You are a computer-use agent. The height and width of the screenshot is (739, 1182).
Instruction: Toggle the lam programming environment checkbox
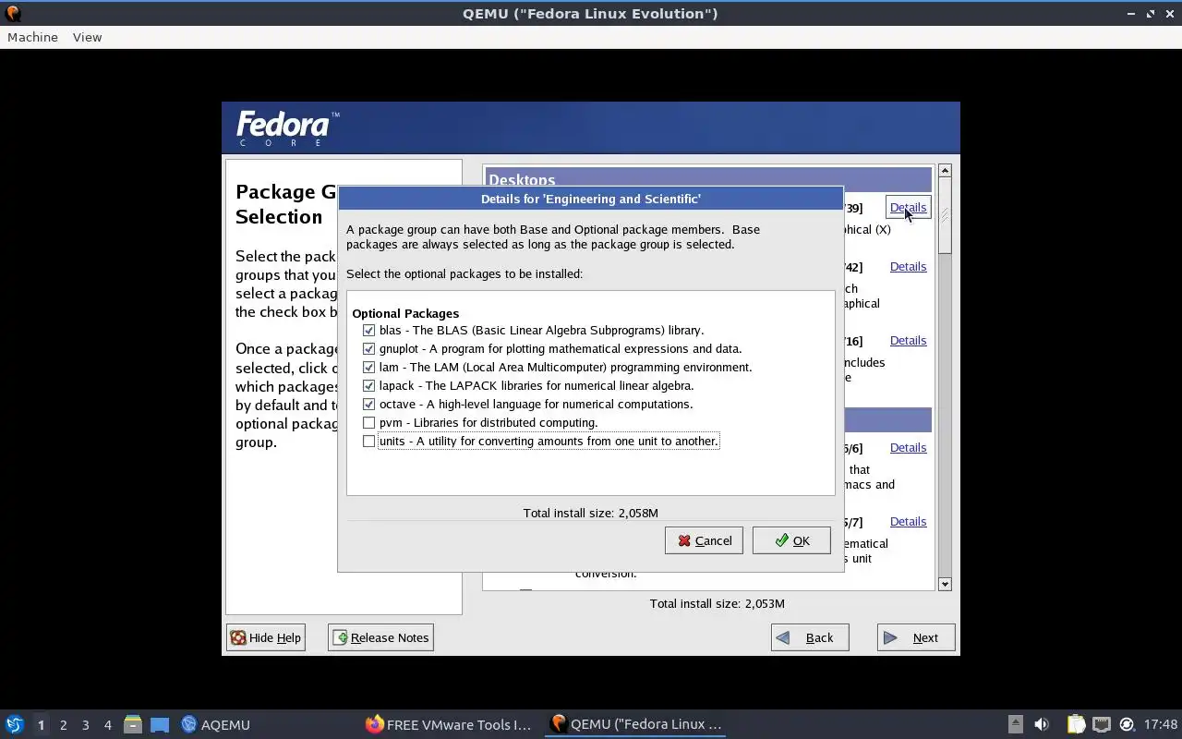(x=369, y=367)
